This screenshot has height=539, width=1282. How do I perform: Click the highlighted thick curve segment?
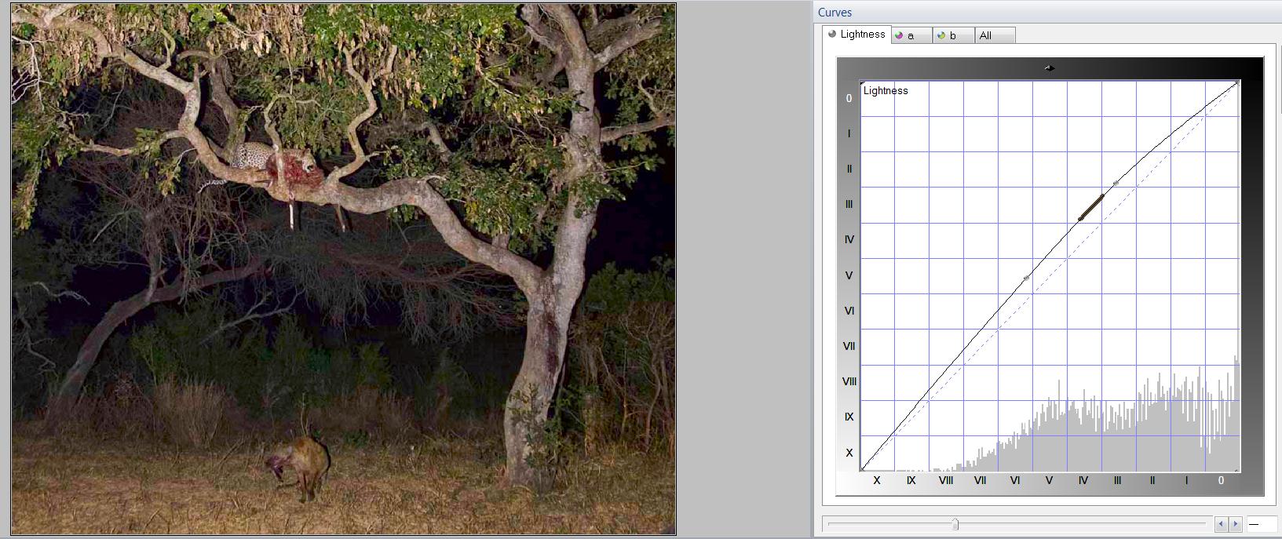pyautogui.click(x=1091, y=208)
